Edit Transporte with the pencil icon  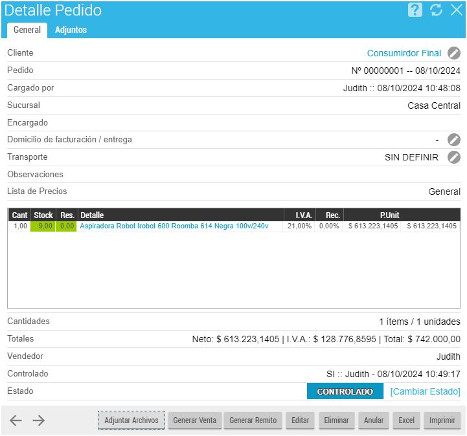click(454, 157)
